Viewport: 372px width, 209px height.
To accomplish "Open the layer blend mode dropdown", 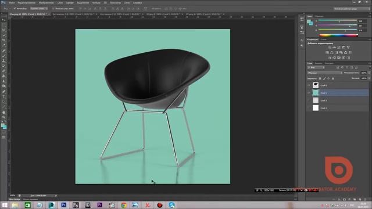I will [325, 73].
